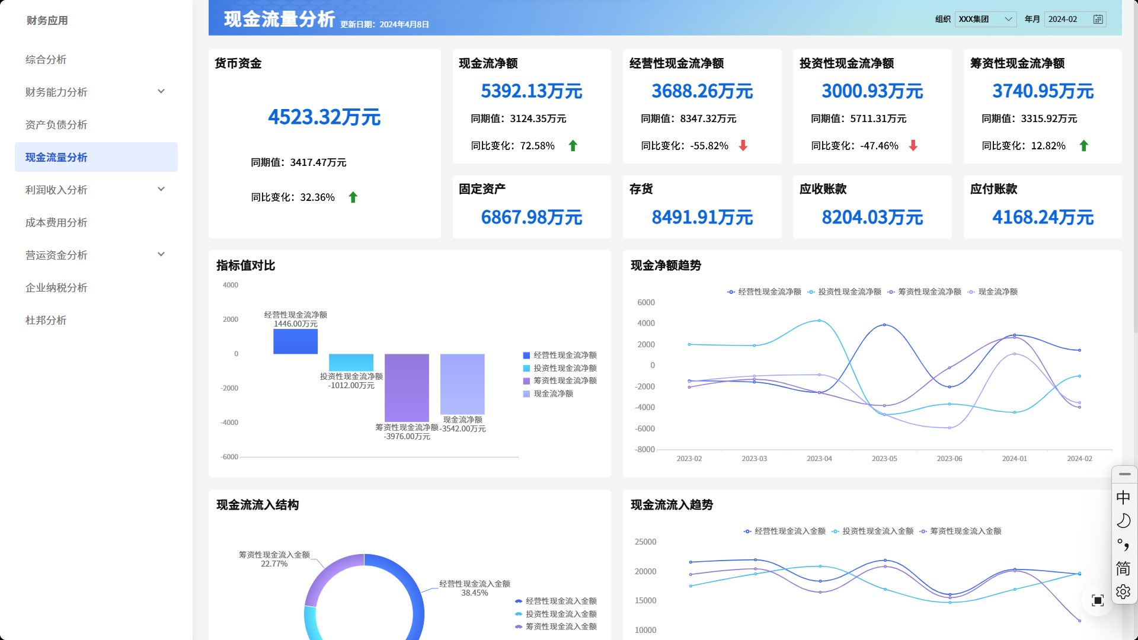Go to 杜邦分析 menu item

coord(46,320)
